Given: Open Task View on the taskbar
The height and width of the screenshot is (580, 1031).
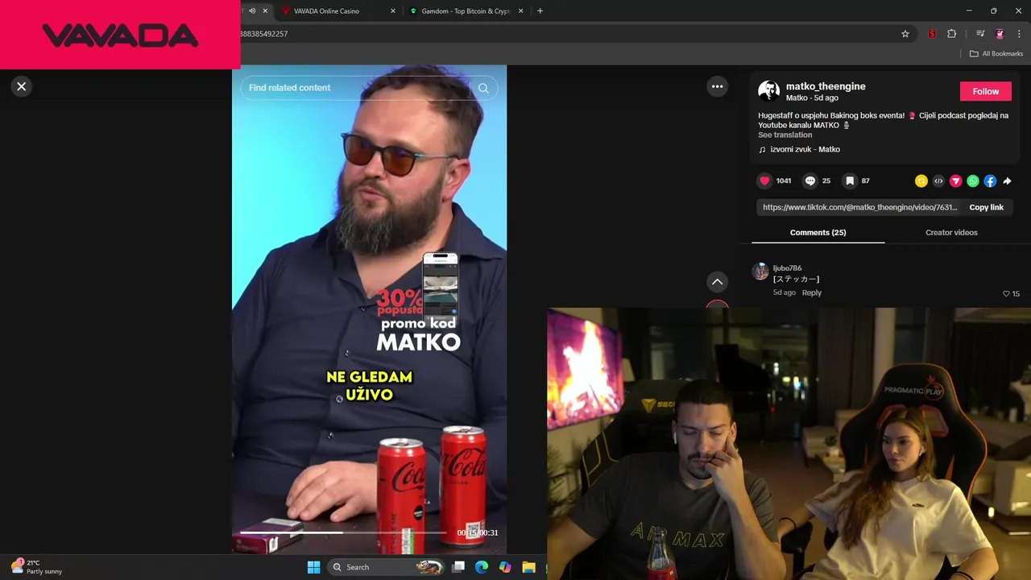Looking at the screenshot, I should (458, 567).
